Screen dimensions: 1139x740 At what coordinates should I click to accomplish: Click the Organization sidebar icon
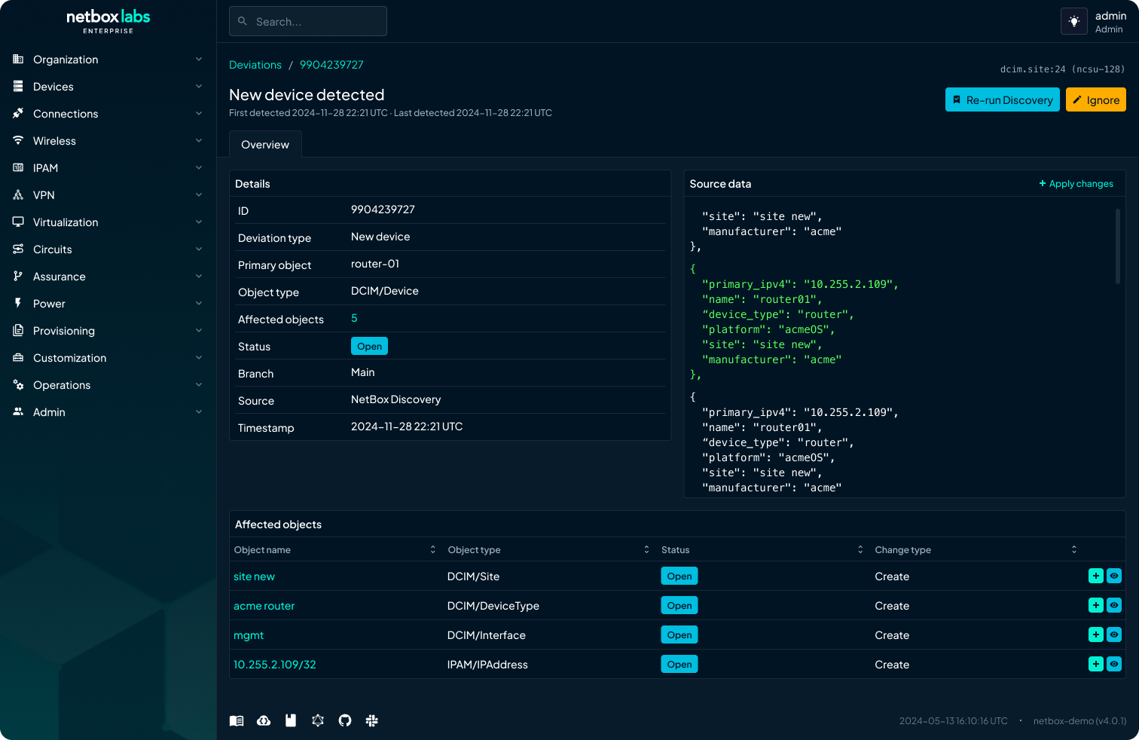coord(18,59)
